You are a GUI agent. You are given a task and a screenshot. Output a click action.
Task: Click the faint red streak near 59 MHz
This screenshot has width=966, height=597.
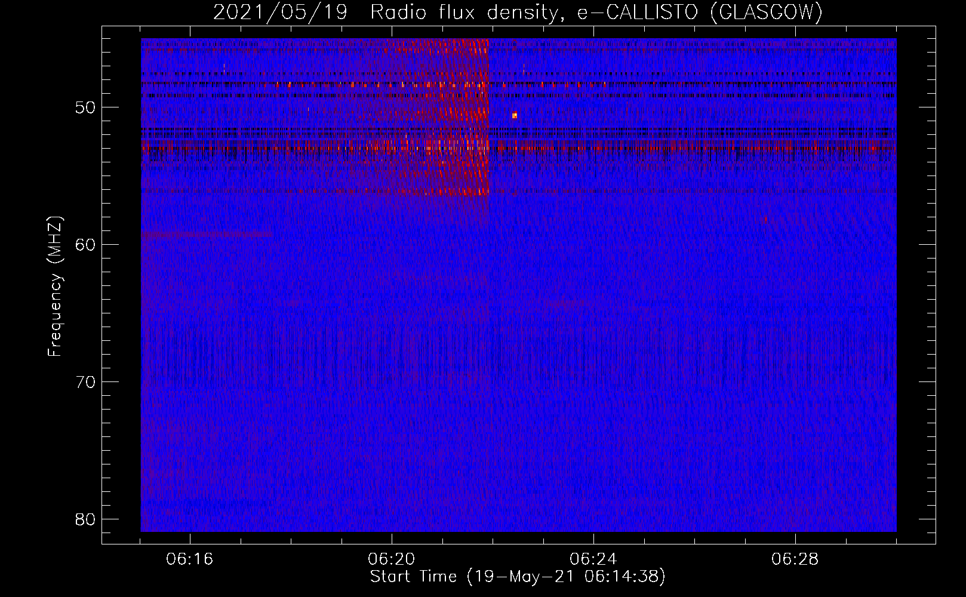207,235
